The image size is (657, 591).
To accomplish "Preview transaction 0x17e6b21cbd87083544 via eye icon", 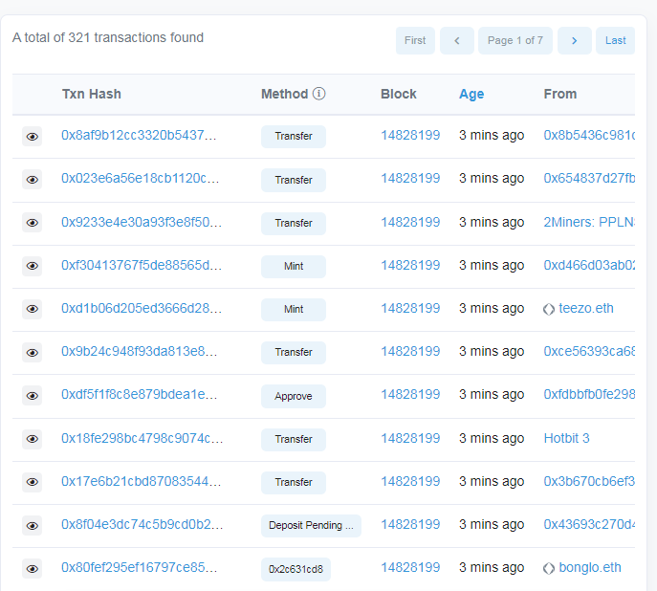I will pos(32,482).
